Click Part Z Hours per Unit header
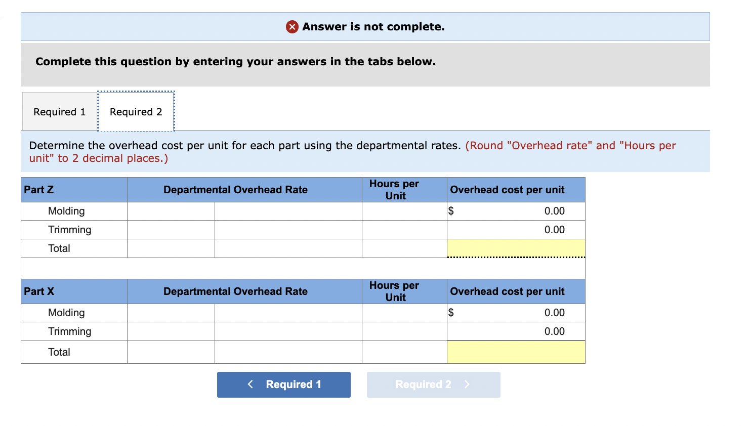Viewport: 750px width, 426px height. pyautogui.click(x=394, y=190)
